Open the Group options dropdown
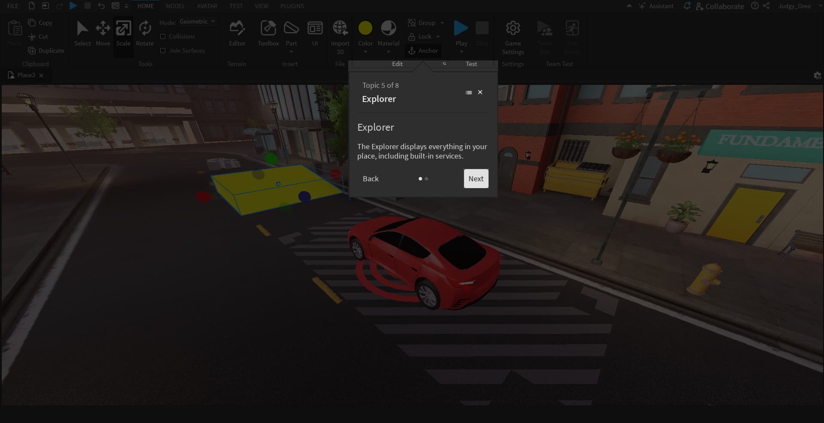 point(443,23)
